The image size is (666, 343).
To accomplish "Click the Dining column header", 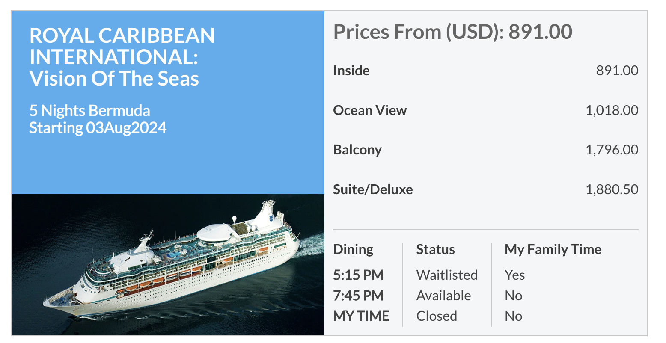I will point(353,250).
